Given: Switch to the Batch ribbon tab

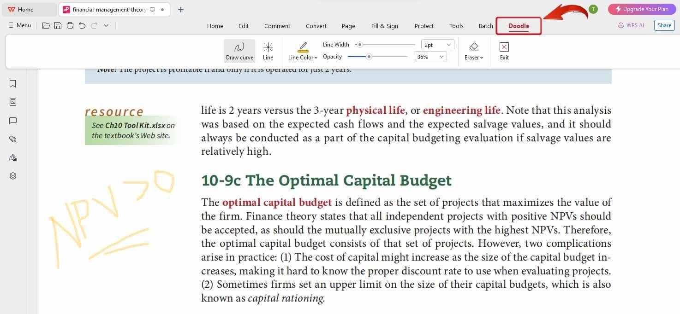Looking at the screenshot, I should click(486, 26).
